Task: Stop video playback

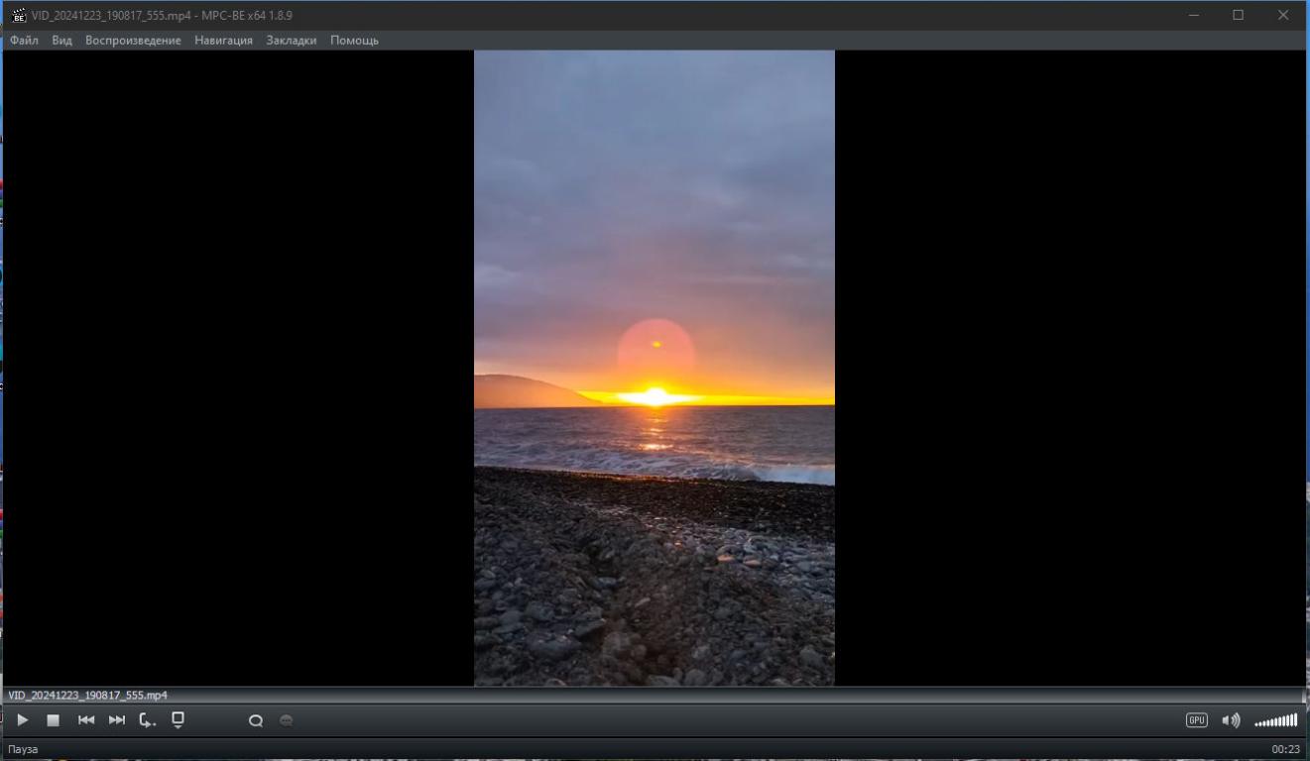Action: tap(54, 720)
